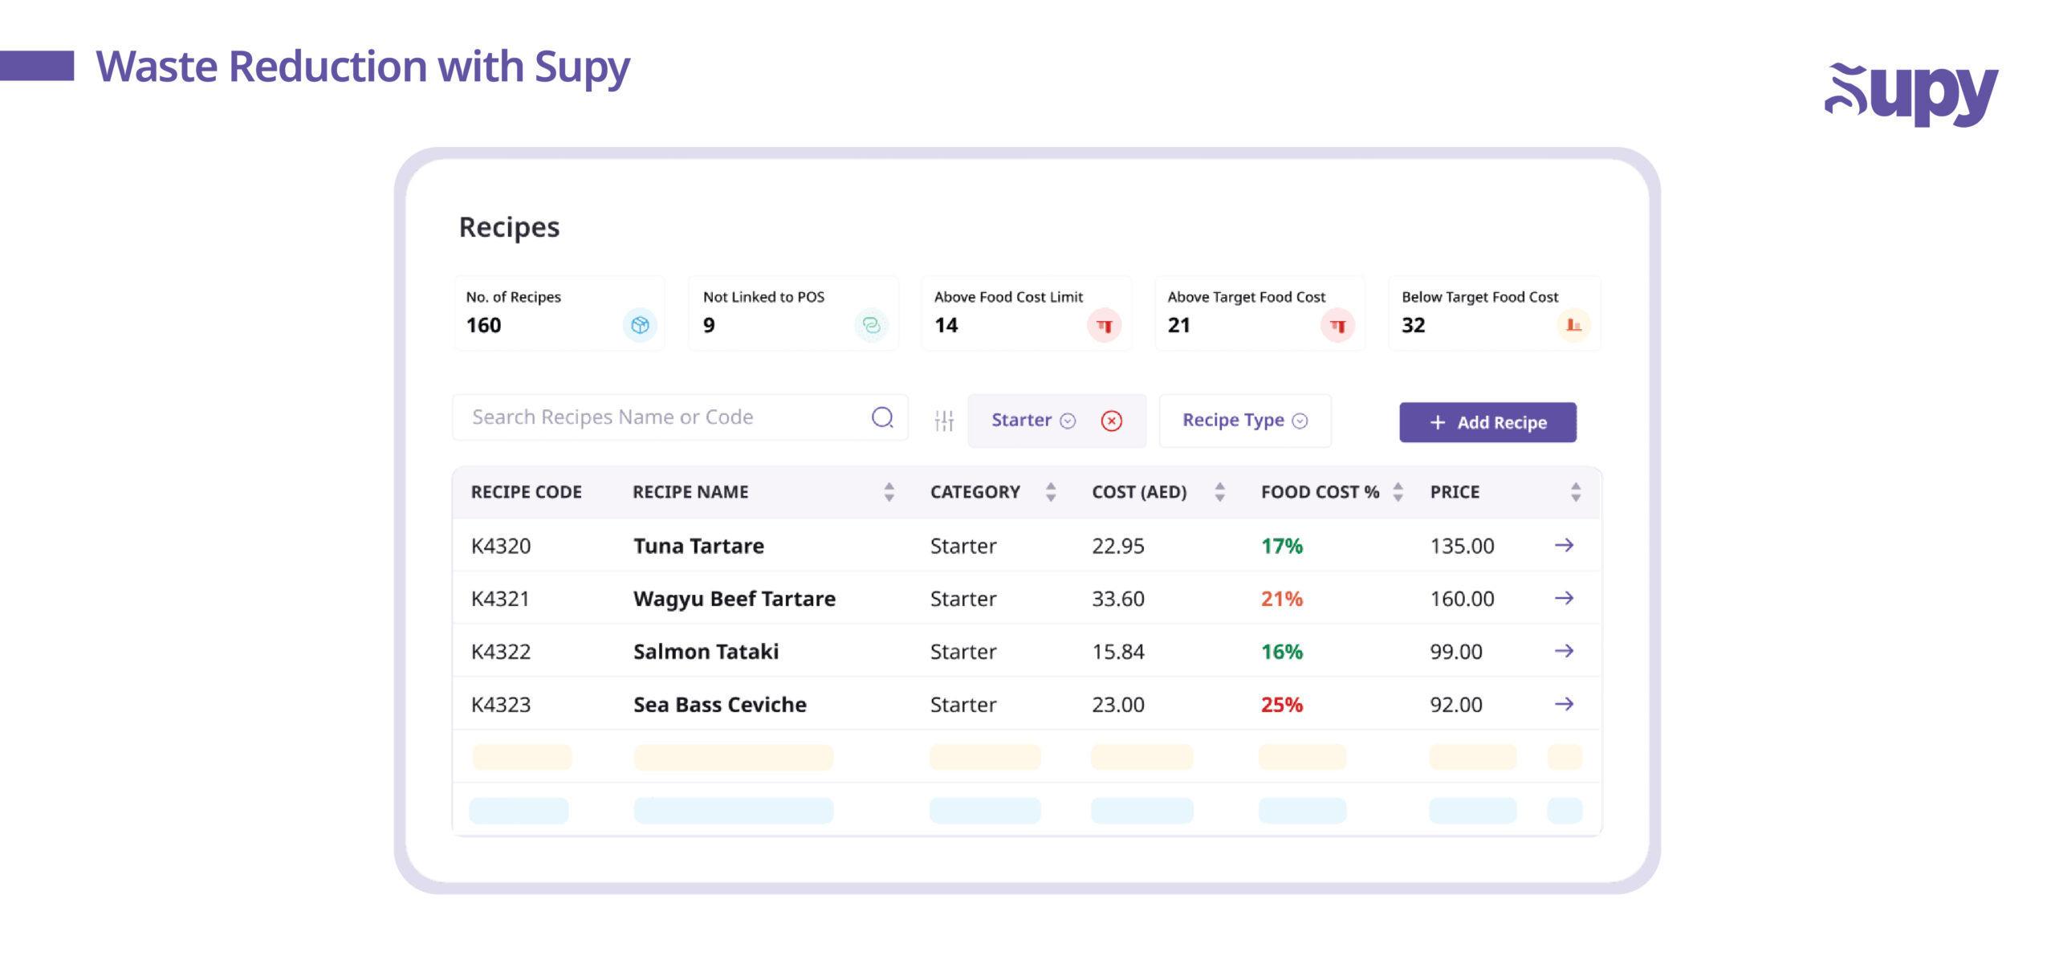Select the Not Linked to POS 9 card
Viewport: 2055px width, 960px height.
point(793,313)
